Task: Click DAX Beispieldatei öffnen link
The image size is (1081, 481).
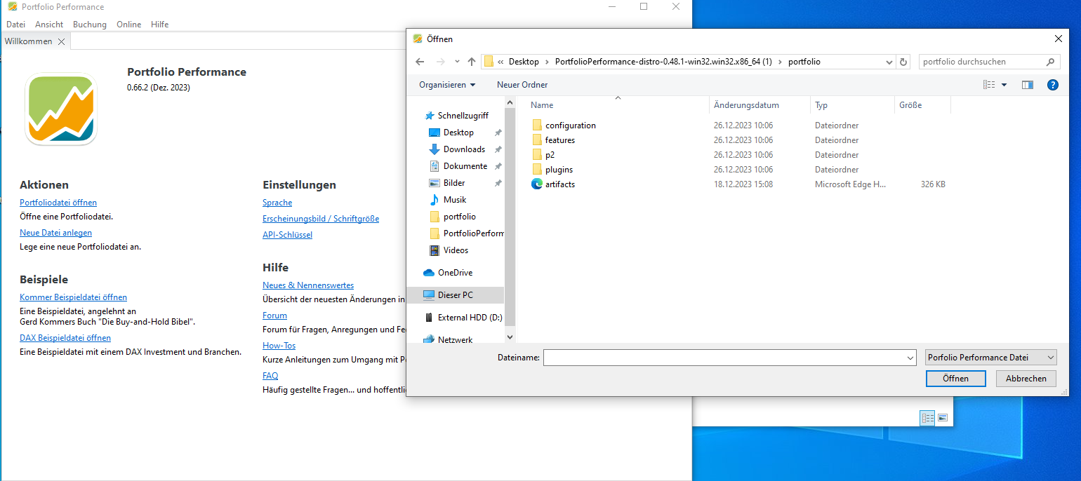Action: click(x=65, y=338)
